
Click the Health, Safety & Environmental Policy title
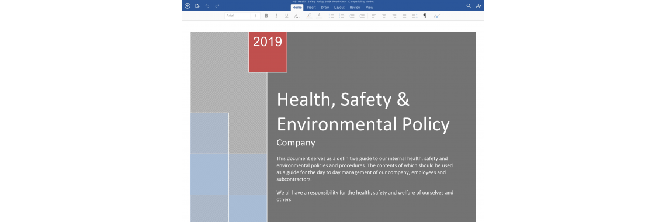363,112
